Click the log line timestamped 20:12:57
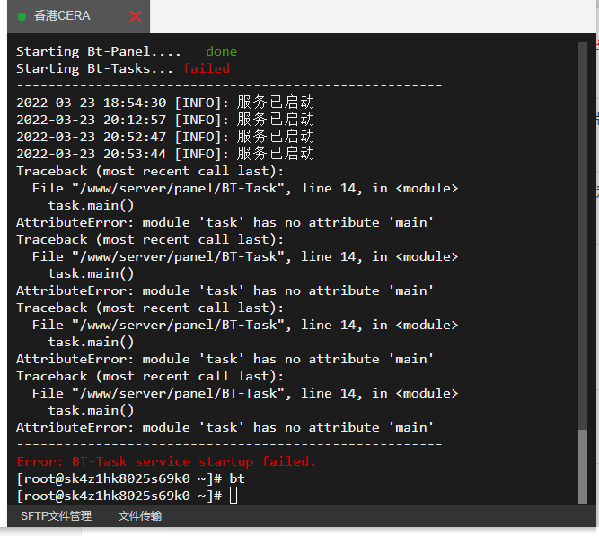Image resolution: width=599 pixels, height=536 pixels. 165,120
